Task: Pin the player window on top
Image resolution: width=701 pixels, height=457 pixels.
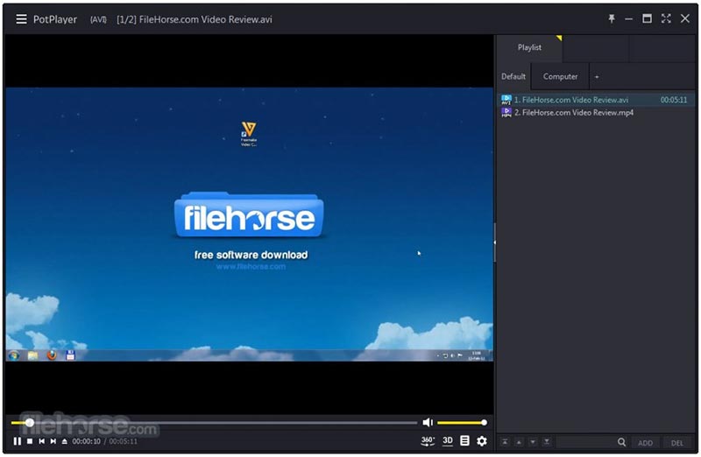Action: coord(612,18)
